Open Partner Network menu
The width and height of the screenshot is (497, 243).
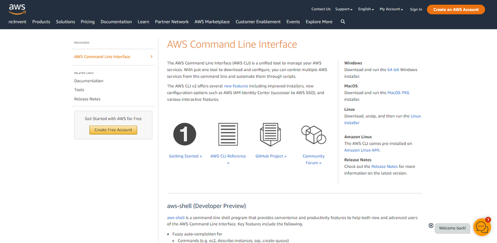pyautogui.click(x=172, y=21)
